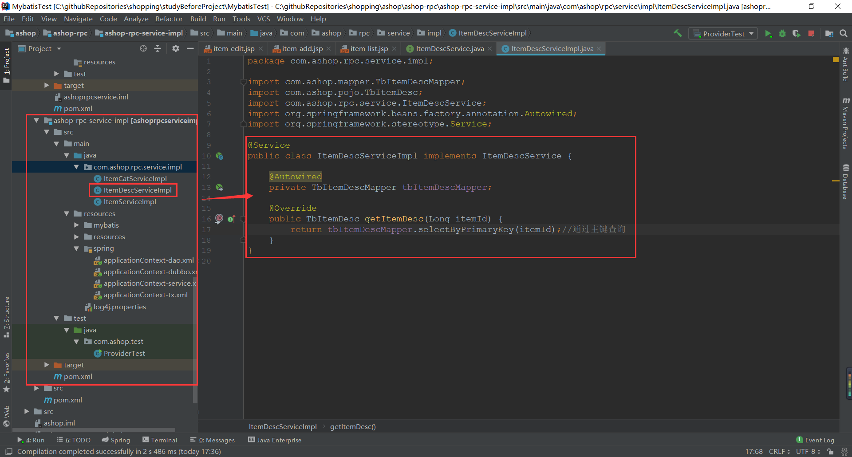Switch to the item-add.jsp tab
Viewport: 852px width, 457px height.
[301, 49]
